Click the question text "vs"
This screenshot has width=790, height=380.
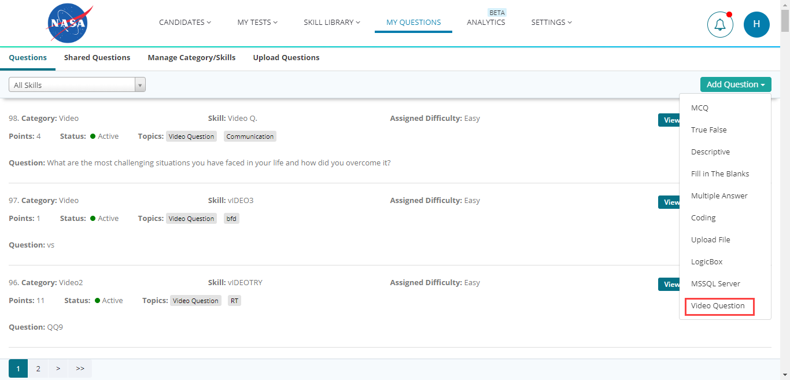50,245
